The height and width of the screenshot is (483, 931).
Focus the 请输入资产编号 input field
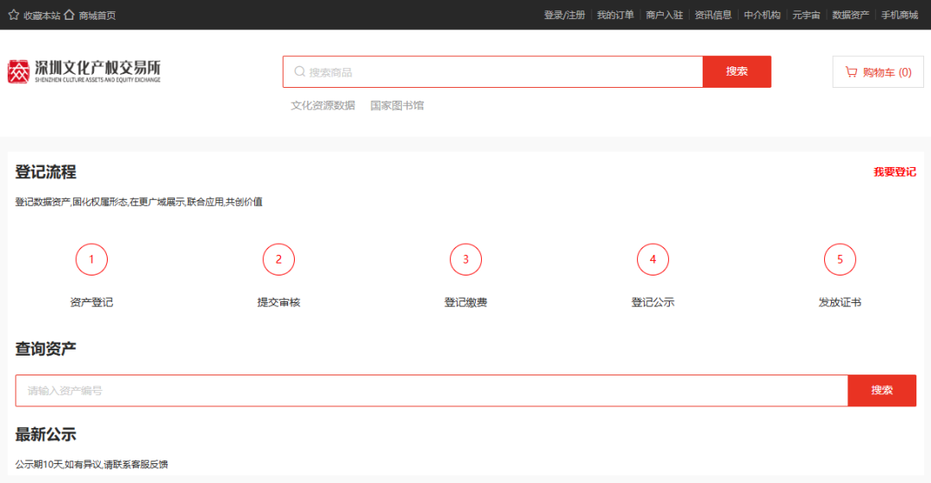tap(431, 390)
